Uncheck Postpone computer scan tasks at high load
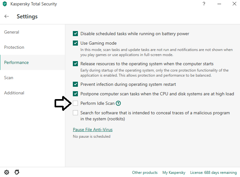 click(75, 94)
